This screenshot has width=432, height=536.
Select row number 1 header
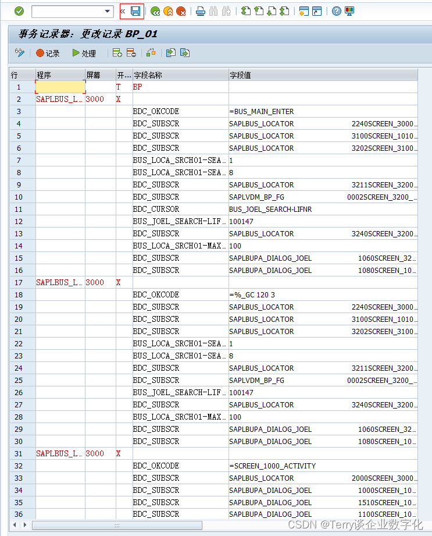23,87
